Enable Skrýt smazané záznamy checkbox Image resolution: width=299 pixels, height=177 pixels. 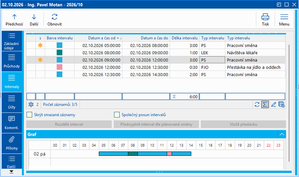click(x=29, y=115)
